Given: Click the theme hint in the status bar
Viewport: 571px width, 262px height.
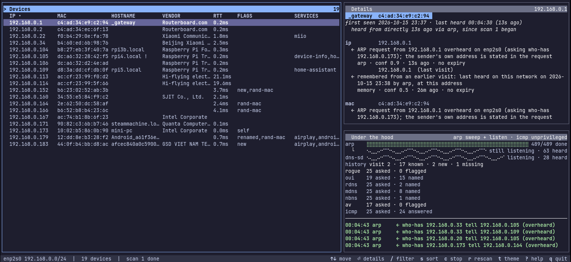Looking at the screenshot, I should (x=509, y=259).
